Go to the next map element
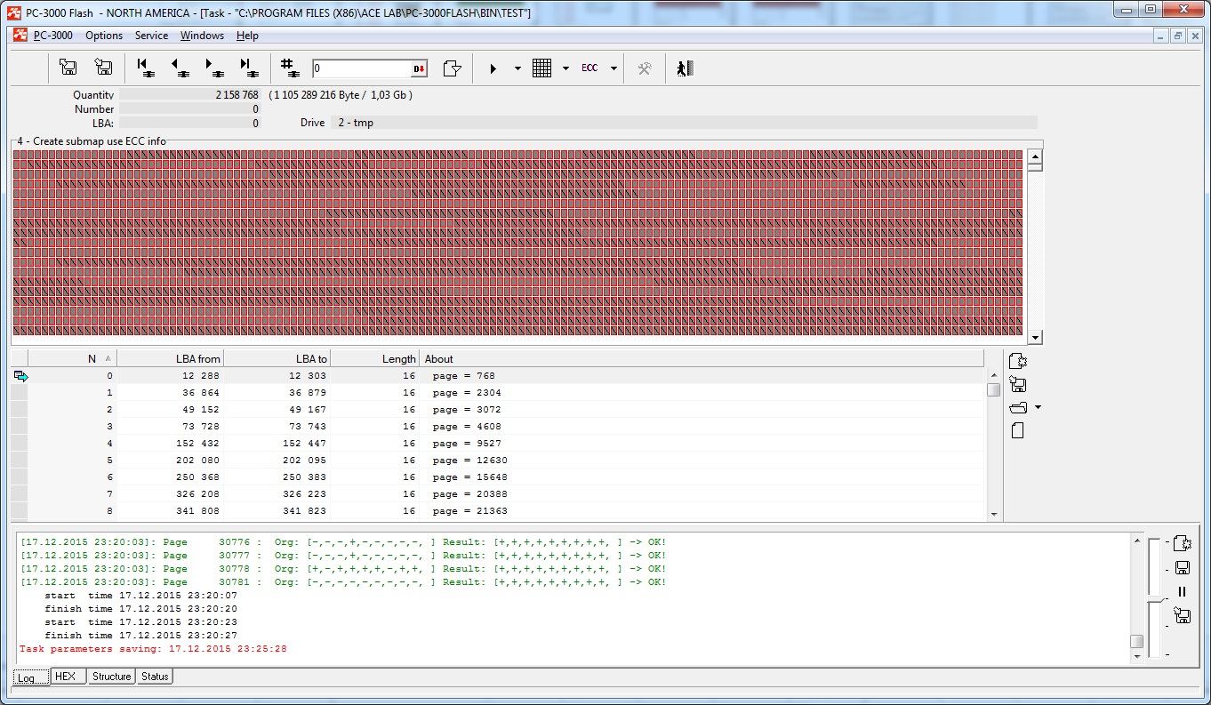The height and width of the screenshot is (705, 1211). click(214, 68)
